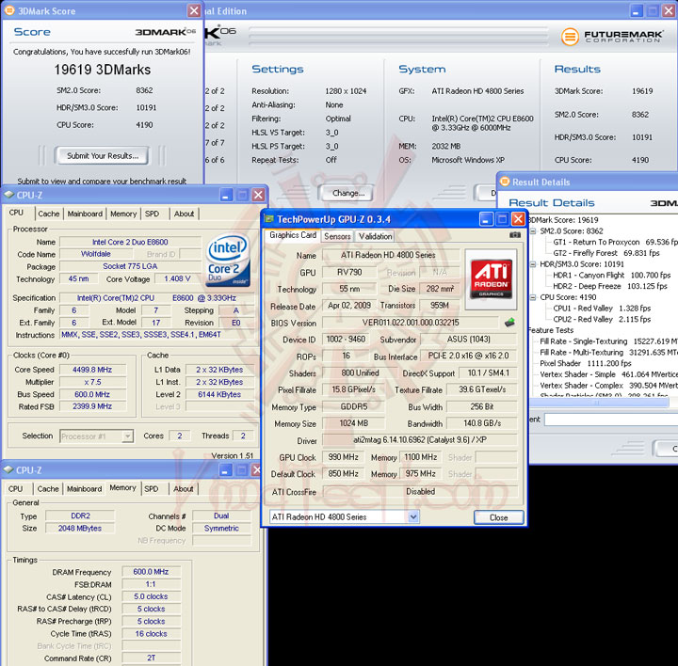Collapse the CPU Score tree node
The image size is (678, 666).
point(533,297)
